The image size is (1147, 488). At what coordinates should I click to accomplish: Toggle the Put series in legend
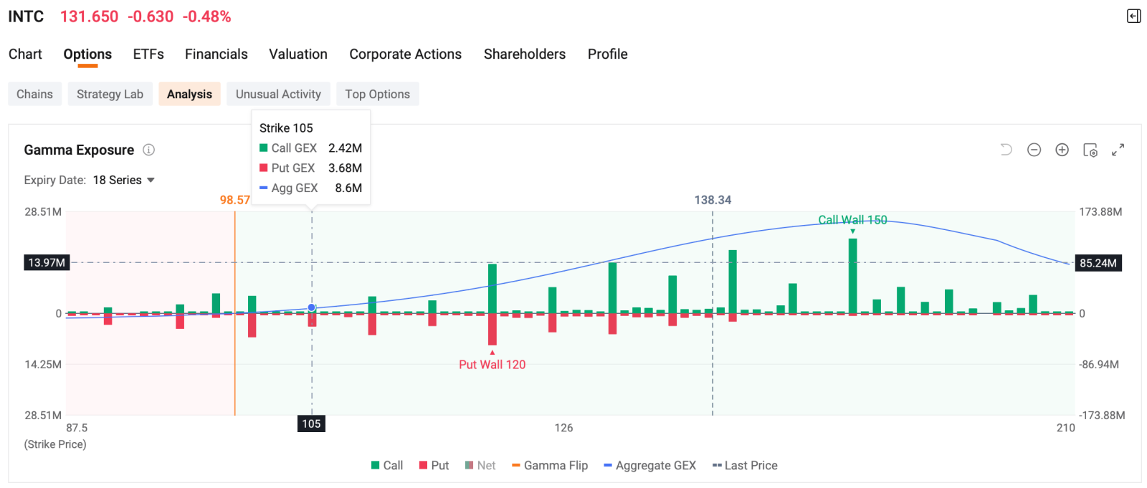(434, 465)
